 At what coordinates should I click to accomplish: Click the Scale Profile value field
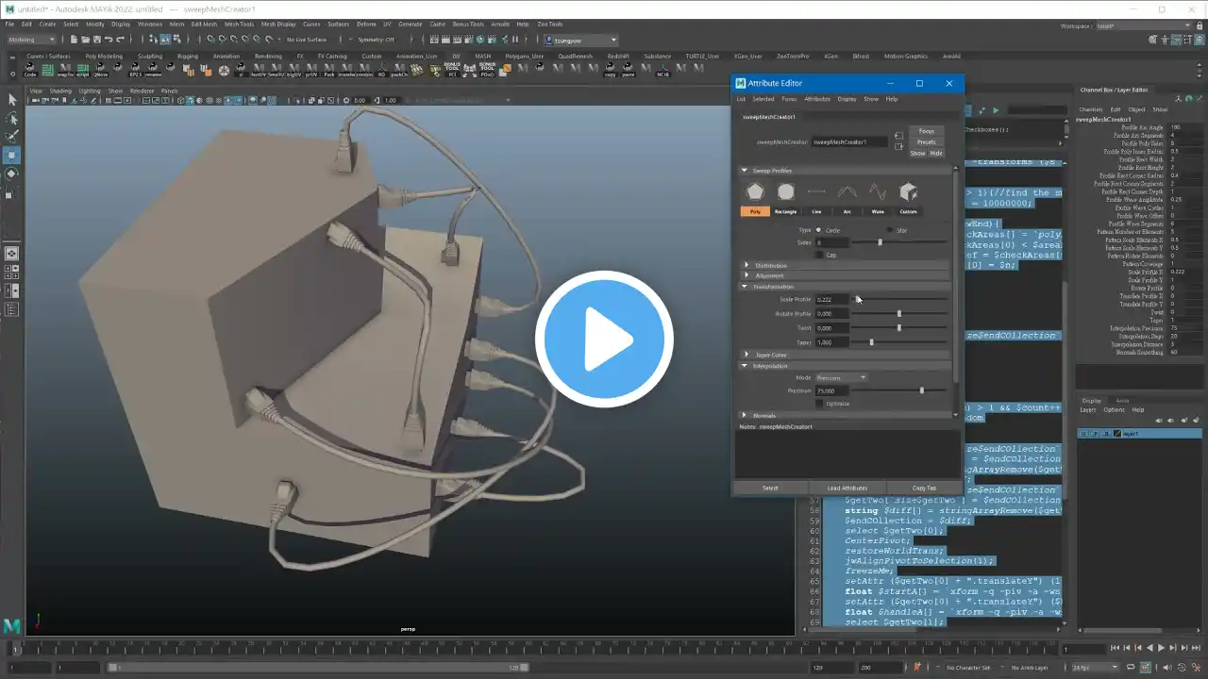832,300
